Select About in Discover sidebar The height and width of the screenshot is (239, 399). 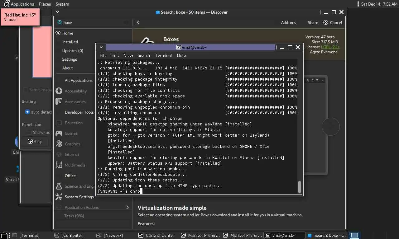point(68,68)
